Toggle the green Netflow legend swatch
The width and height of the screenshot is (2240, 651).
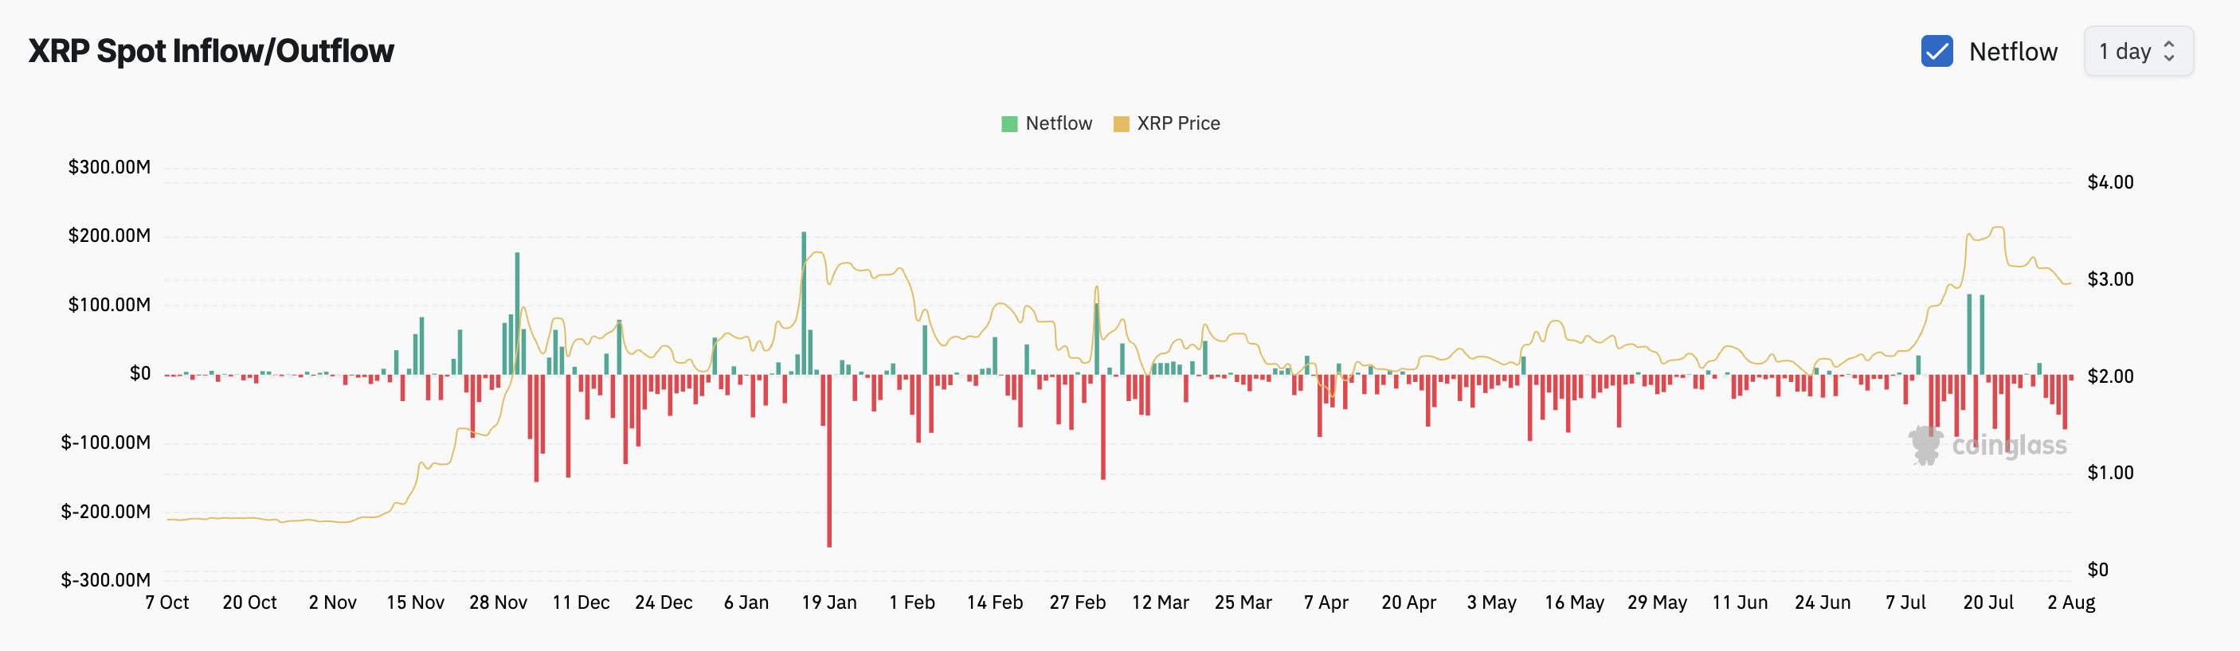click(x=1008, y=123)
